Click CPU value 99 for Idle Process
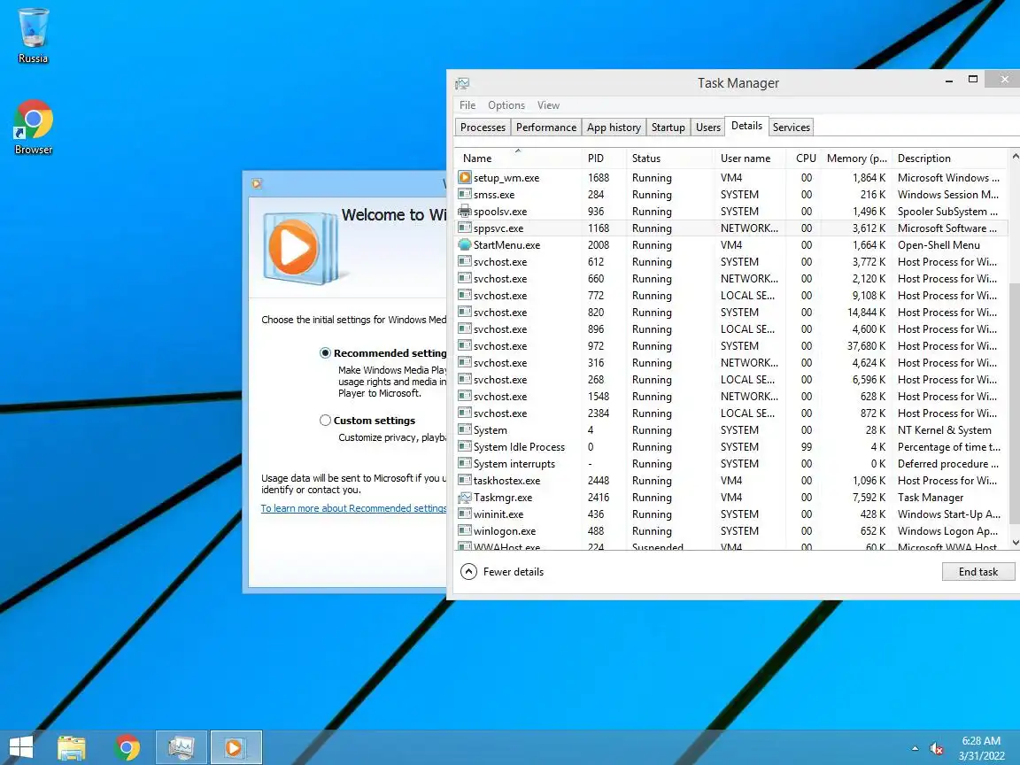This screenshot has height=765, width=1020. (806, 446)
